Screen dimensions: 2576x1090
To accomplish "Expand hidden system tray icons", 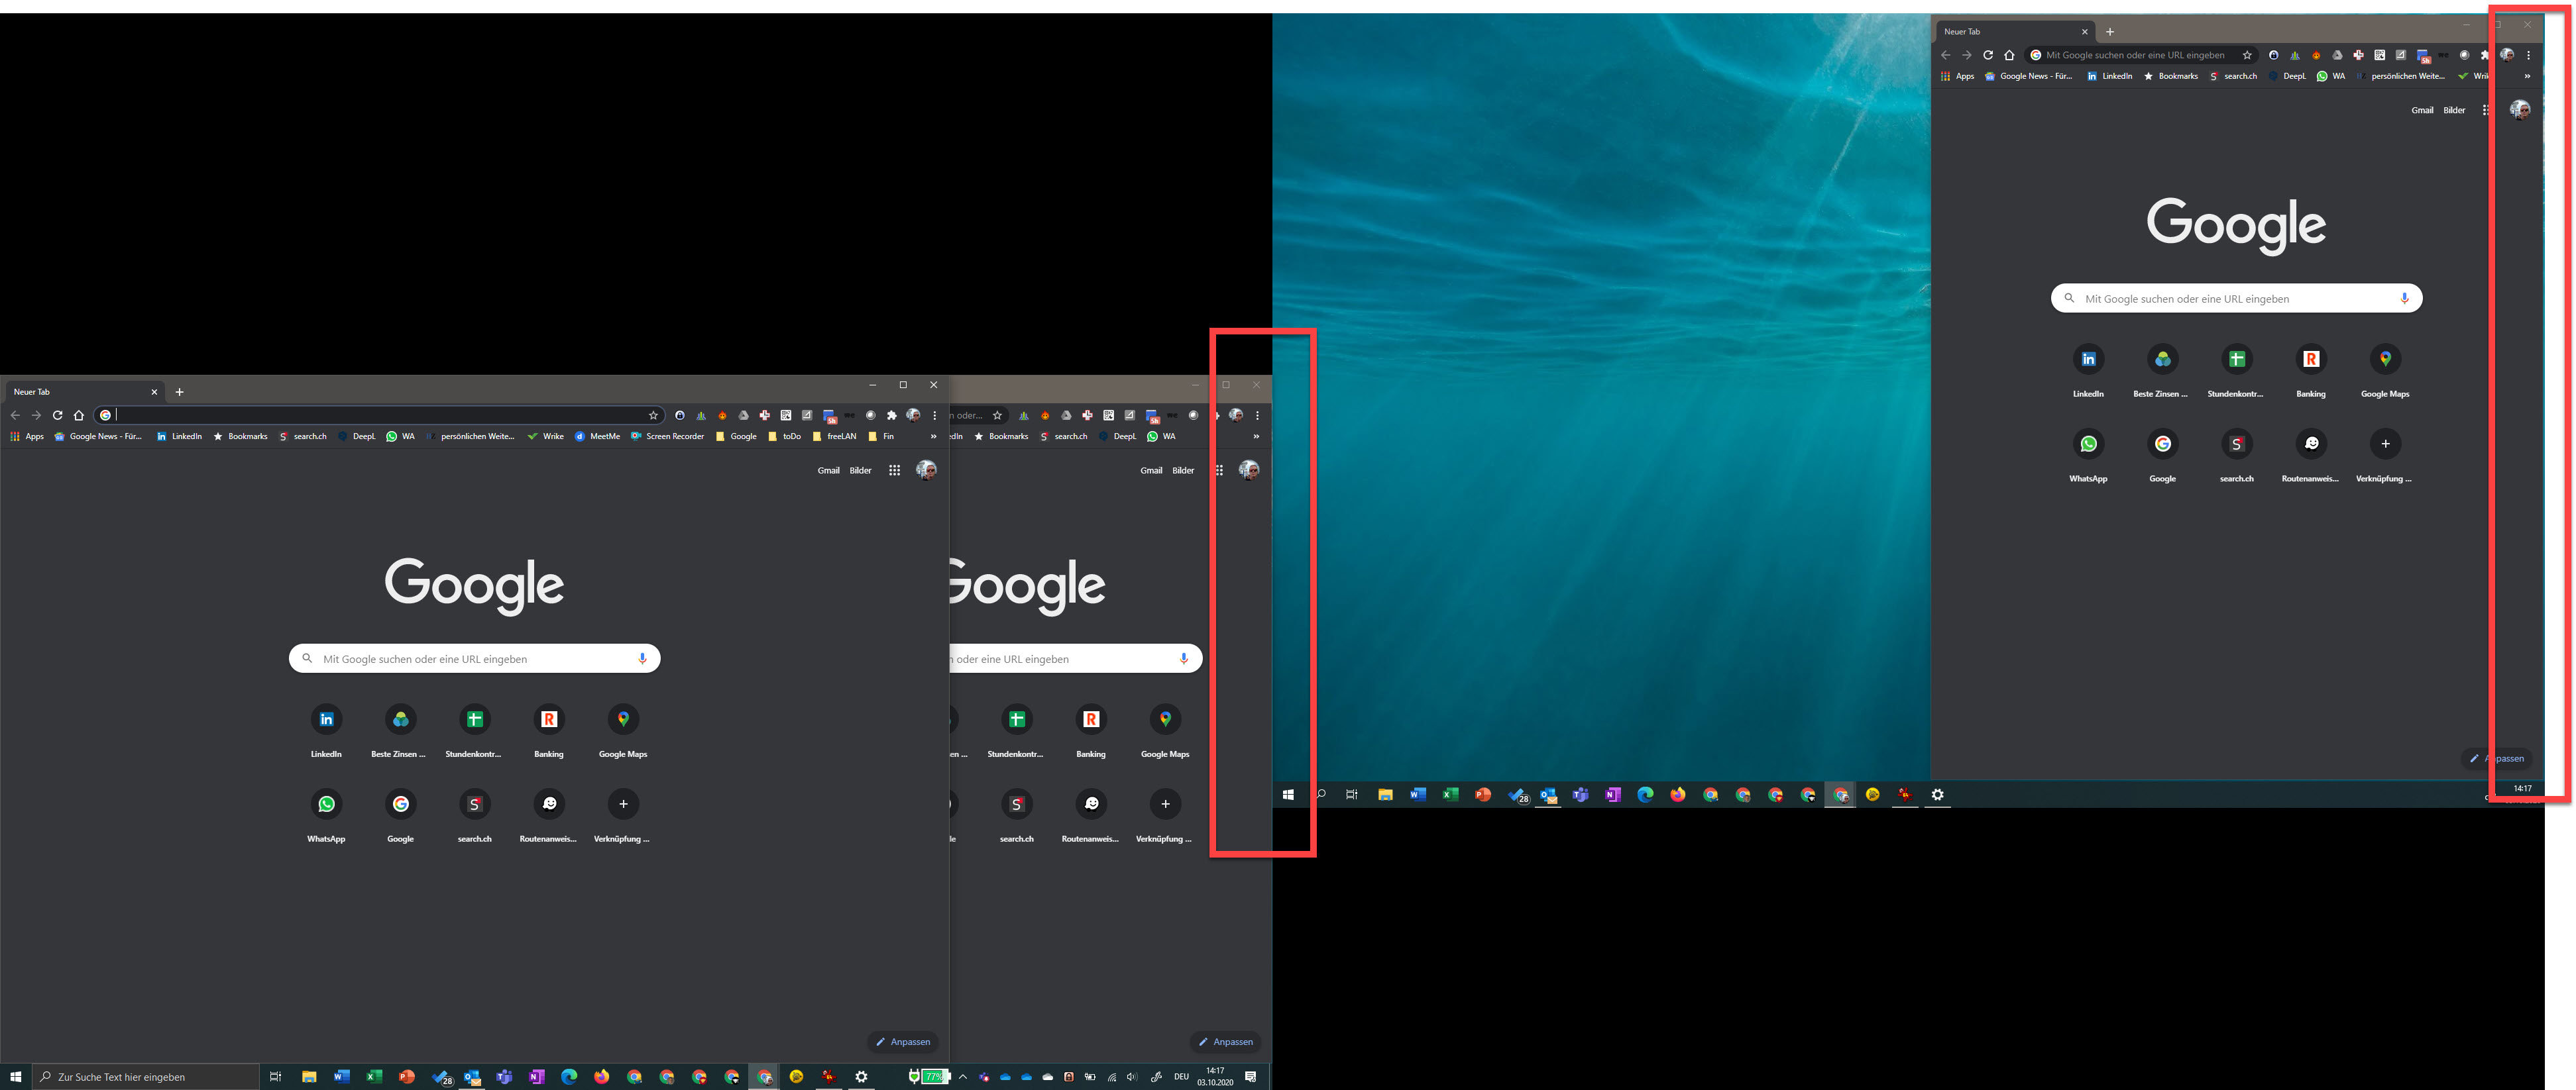I will [964, 1076].
